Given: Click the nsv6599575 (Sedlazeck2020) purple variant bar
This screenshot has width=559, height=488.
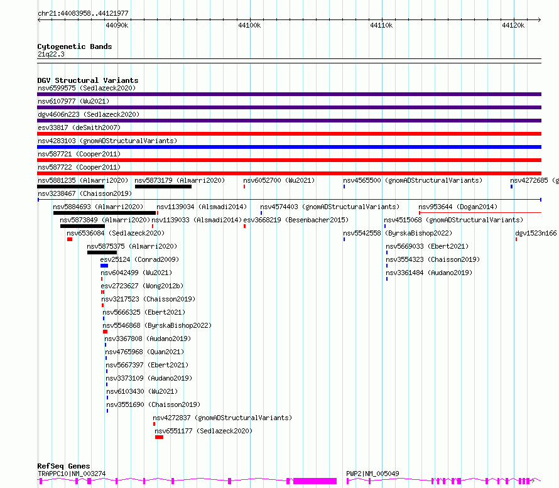Looking at the screenshot, I should point(289,94).
